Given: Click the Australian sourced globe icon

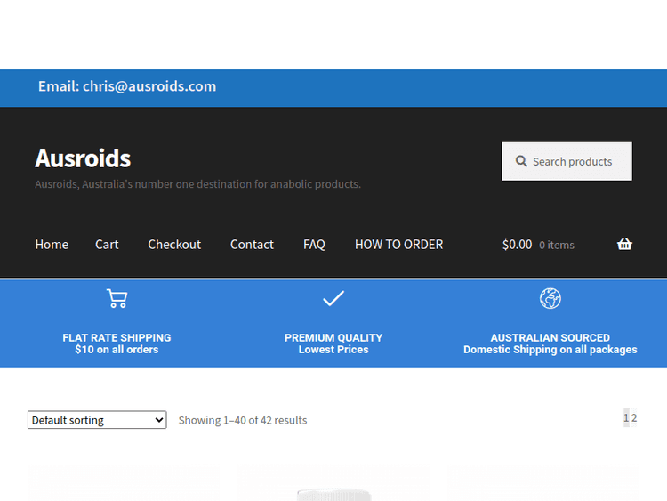Looking at the screenshot, I should [x=550, y=298].
